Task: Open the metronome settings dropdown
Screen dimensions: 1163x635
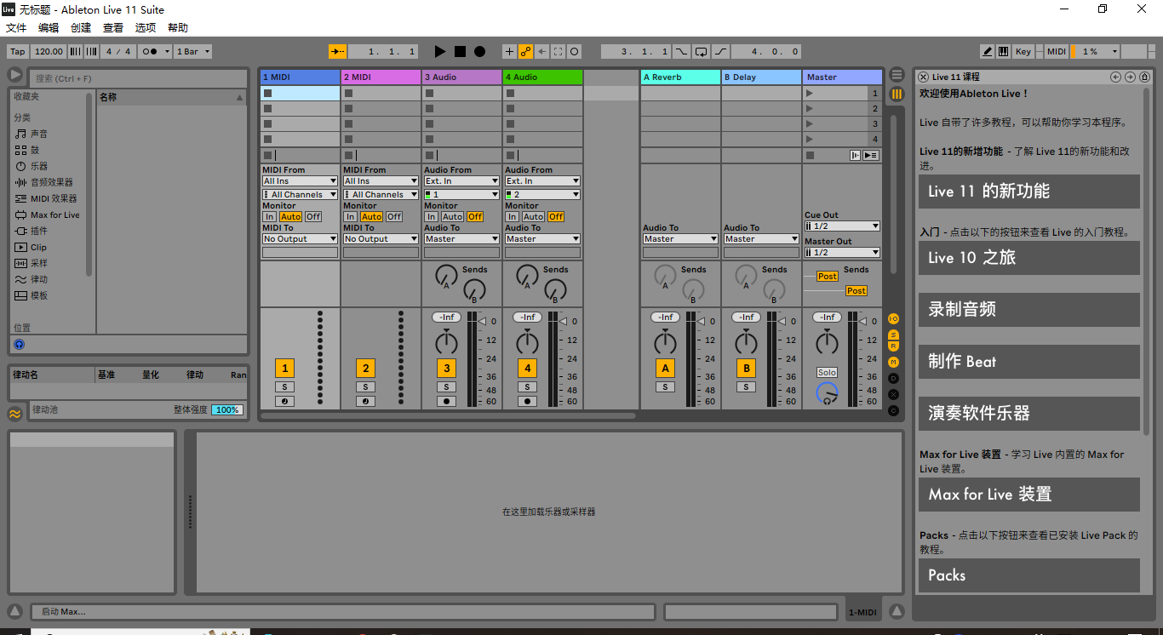Action: pos(167,52)
